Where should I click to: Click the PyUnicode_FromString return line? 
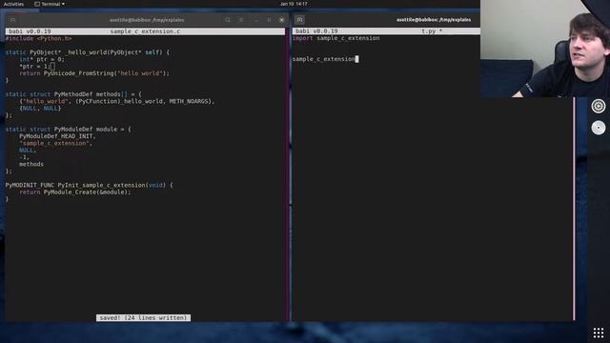pyautogui.click(x=94, y=73)
